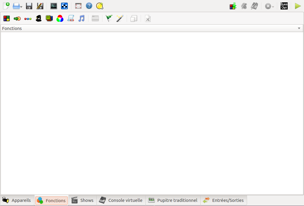Screen dimensions: 304x206
Task: Add a new RGB Matrix function
Action: coord(60,18)
